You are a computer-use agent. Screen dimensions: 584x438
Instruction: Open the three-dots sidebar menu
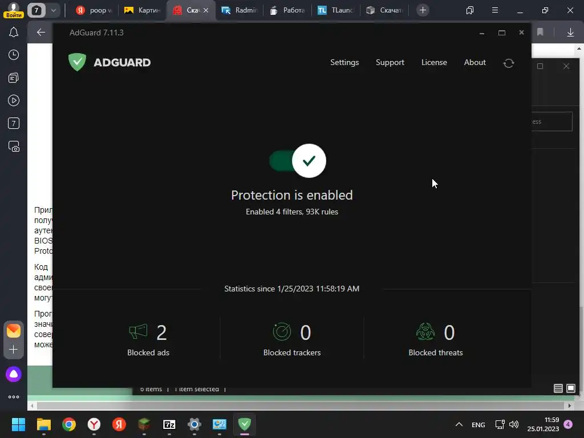(14, 397)
